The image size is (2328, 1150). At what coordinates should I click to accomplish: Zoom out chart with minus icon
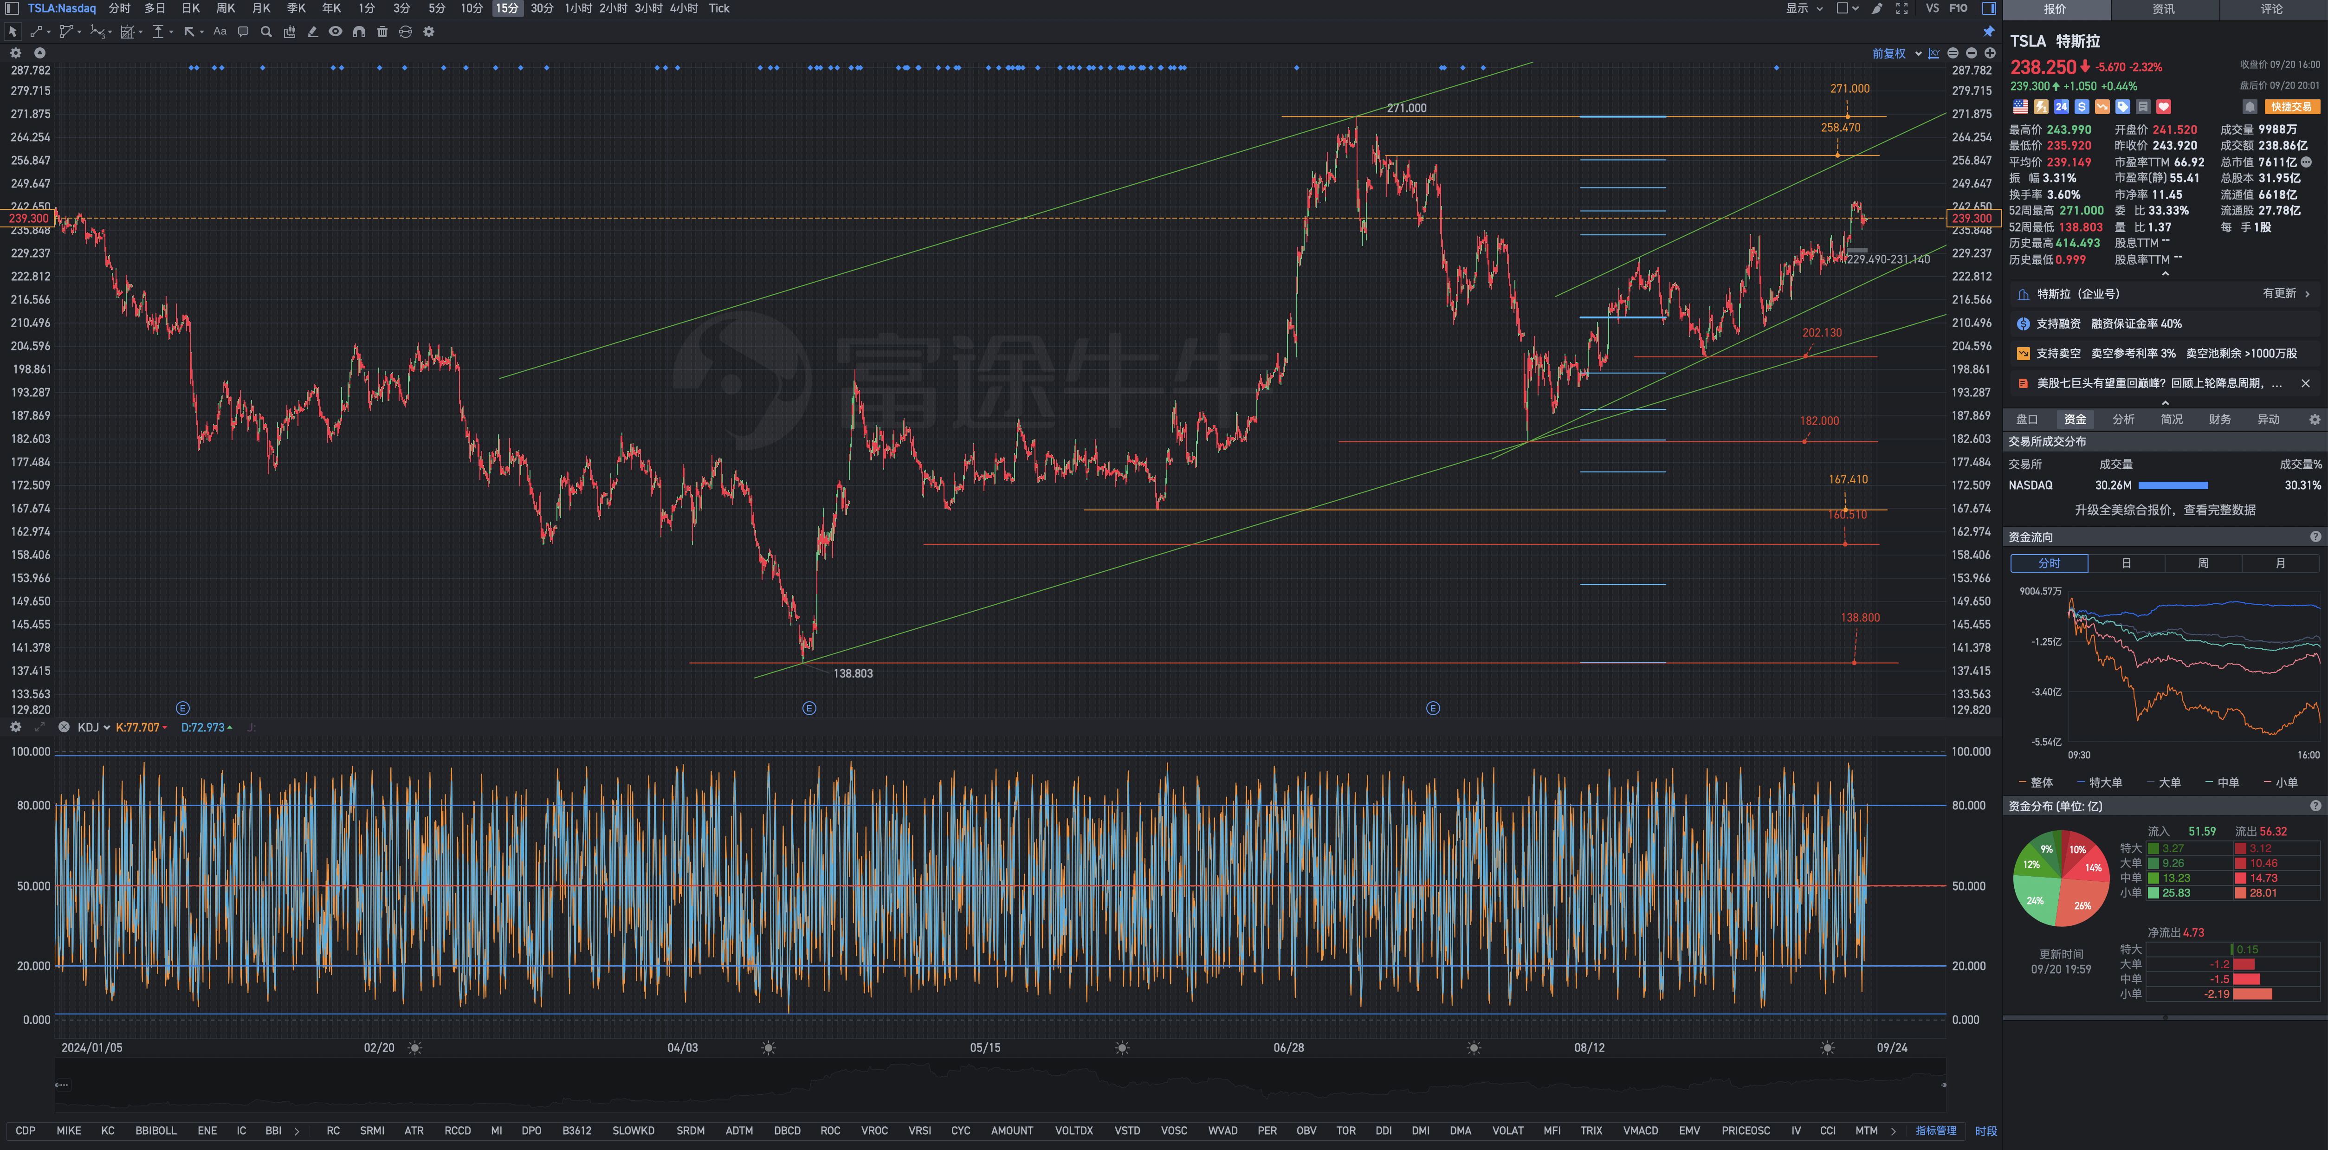(1971, 53)
